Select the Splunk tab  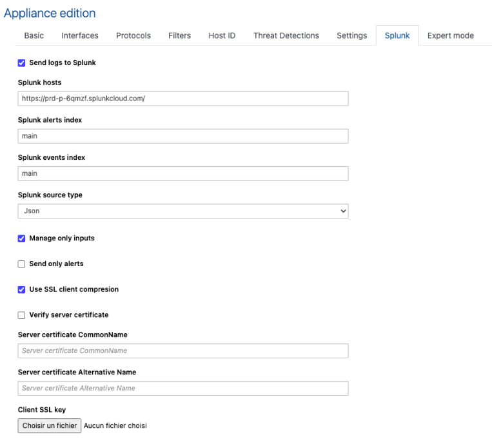click(x=397, y=35)
